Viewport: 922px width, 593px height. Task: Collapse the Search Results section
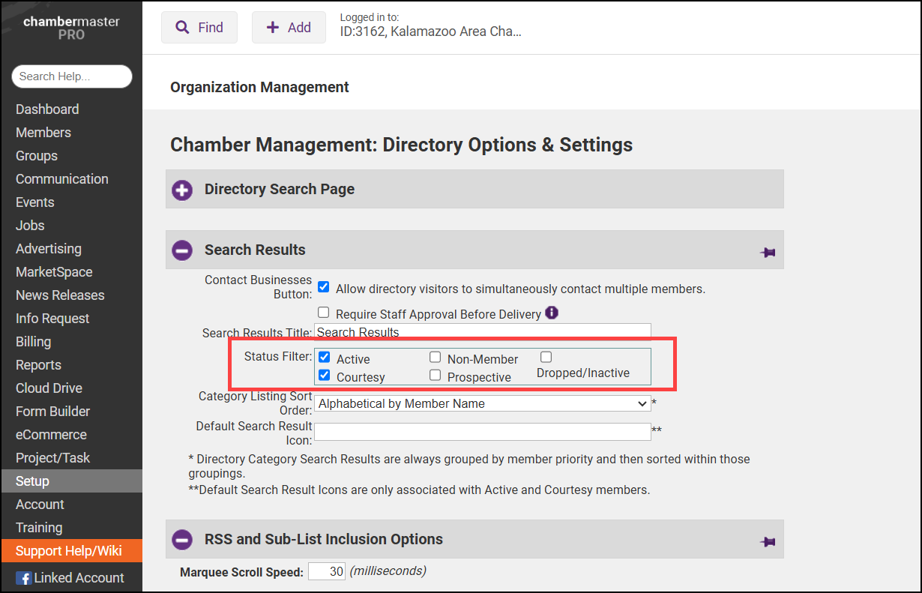coord(182,250)
